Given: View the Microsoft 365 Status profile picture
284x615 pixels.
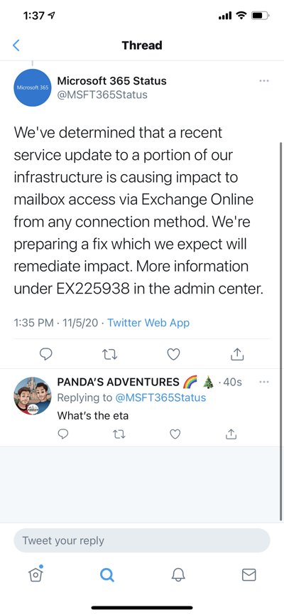Looking at the screenshot, I should [32, 87].
